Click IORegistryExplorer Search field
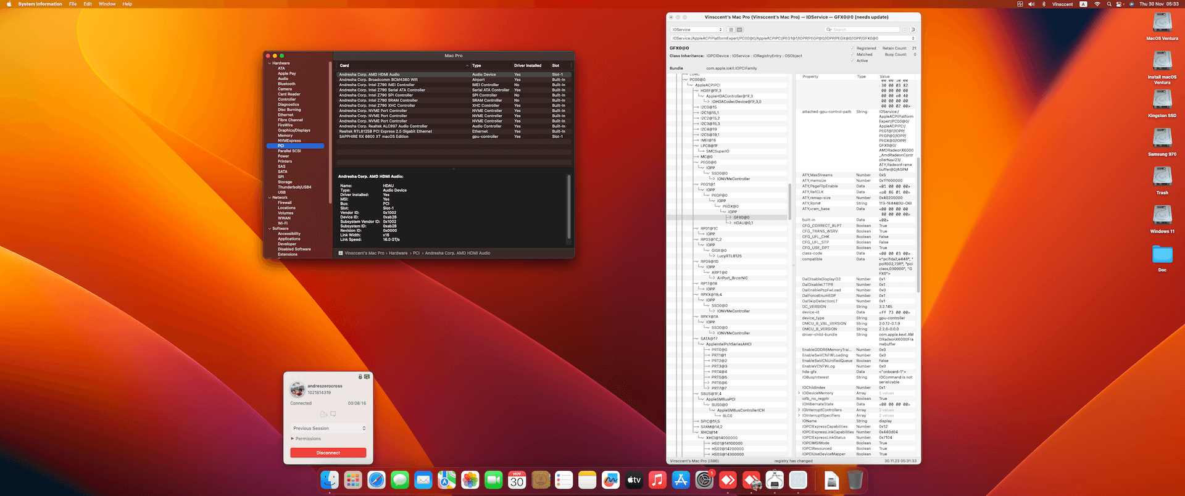Viewport: 1185px width, 496px height. tap(863, 30)
